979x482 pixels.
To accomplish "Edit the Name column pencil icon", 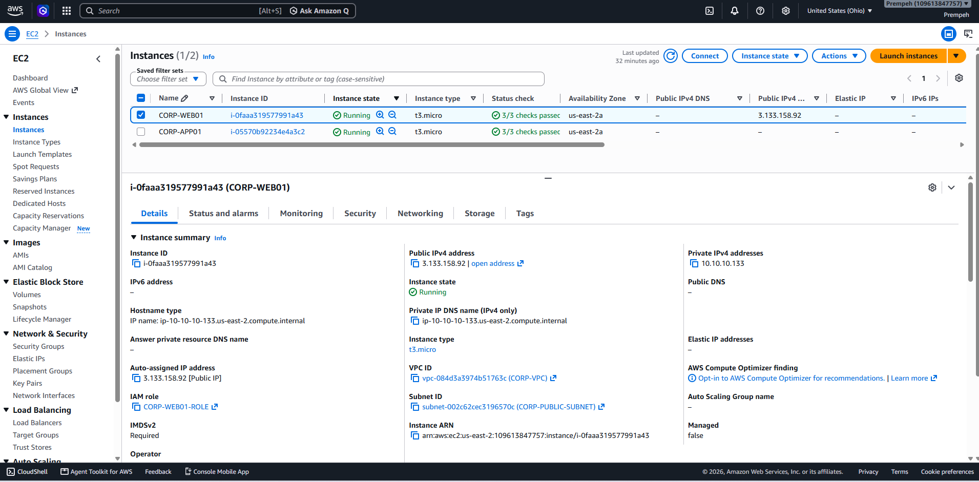I will pos(184,98).
